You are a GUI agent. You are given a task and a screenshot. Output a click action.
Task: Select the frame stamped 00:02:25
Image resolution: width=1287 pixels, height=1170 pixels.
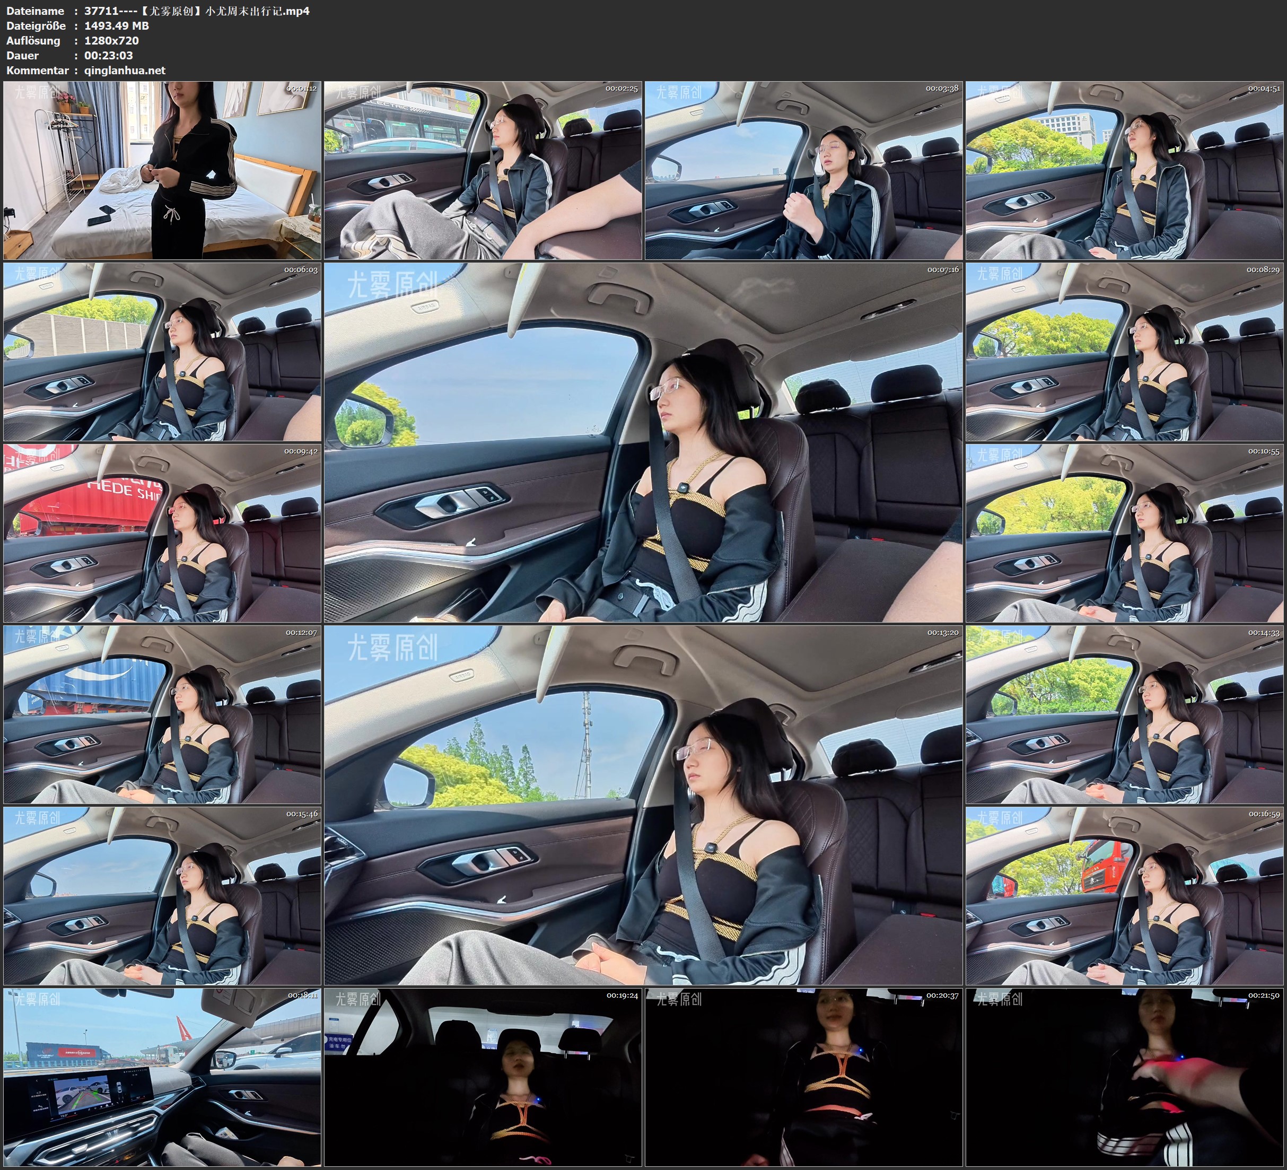point(483,170)
